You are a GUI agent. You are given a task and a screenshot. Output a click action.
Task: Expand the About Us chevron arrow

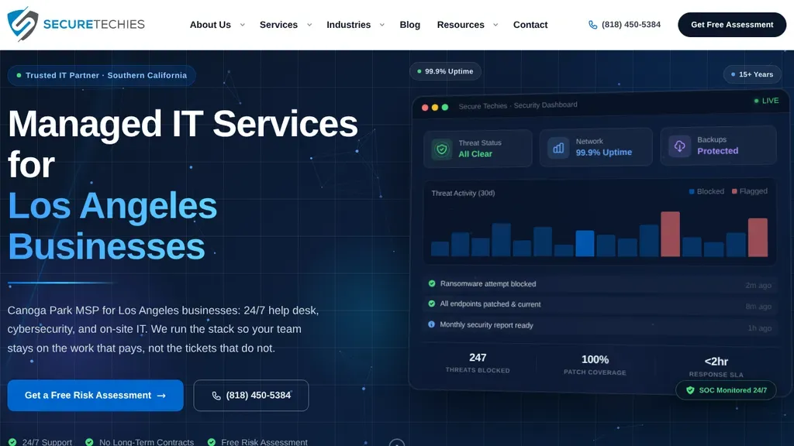click(x=242, y=25)
